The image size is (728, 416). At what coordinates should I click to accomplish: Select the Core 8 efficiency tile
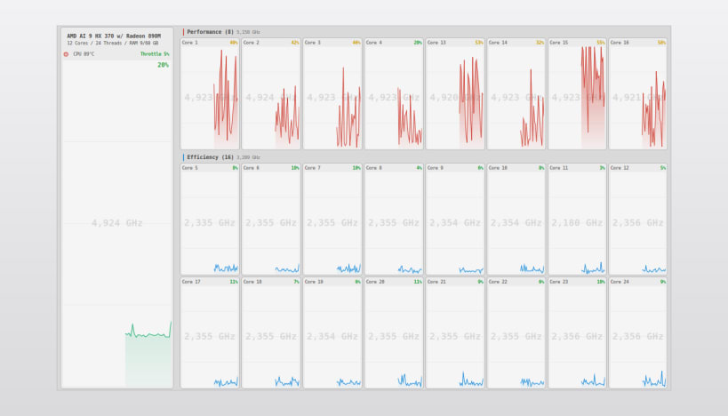[394, 220]
